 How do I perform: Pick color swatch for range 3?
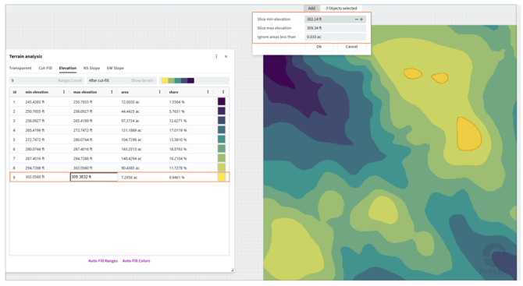click(x=222, y=121)
